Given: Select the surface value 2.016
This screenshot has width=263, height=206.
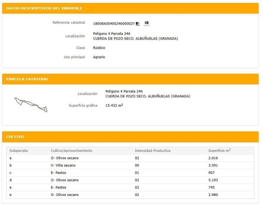Looking at the screenshot, I should pos(213,158).
